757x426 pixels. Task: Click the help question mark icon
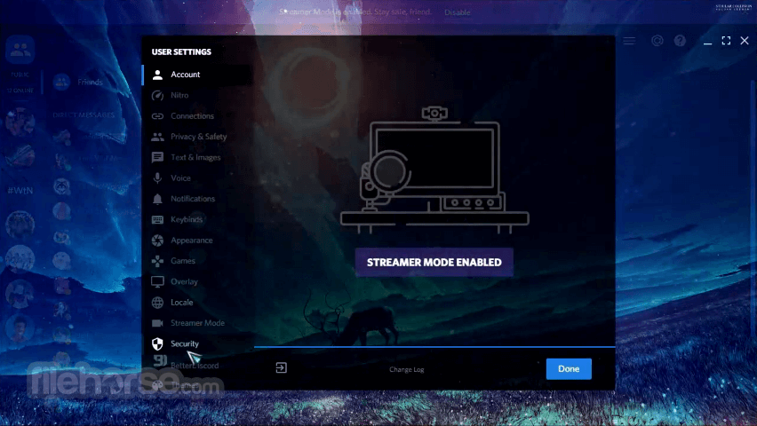point(680,41)
